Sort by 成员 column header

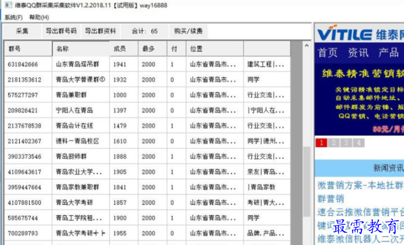tap(124, 49)
